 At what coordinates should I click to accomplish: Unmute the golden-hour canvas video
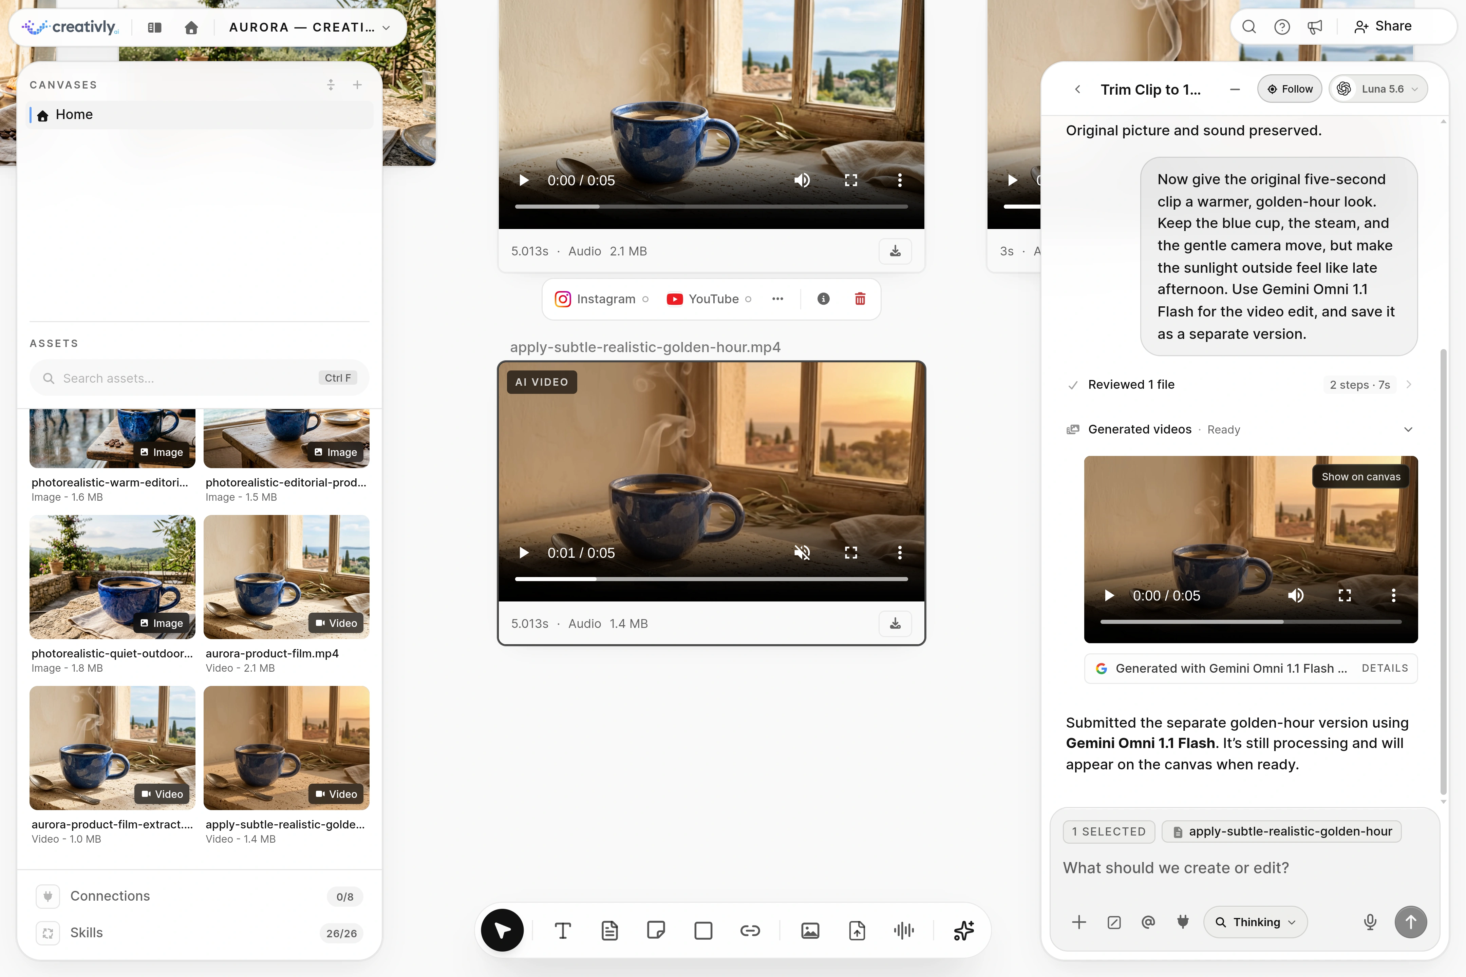pos(802,553)
